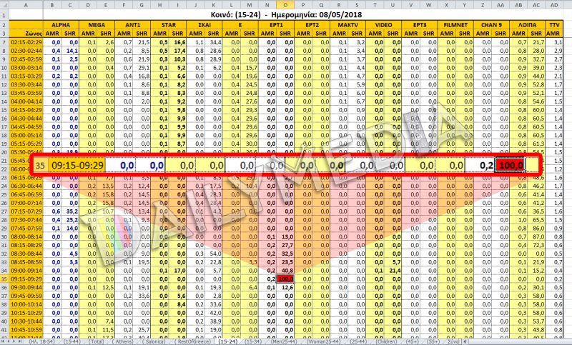Click the TTV channel header cell
The image size is (572, 345).
554,25
